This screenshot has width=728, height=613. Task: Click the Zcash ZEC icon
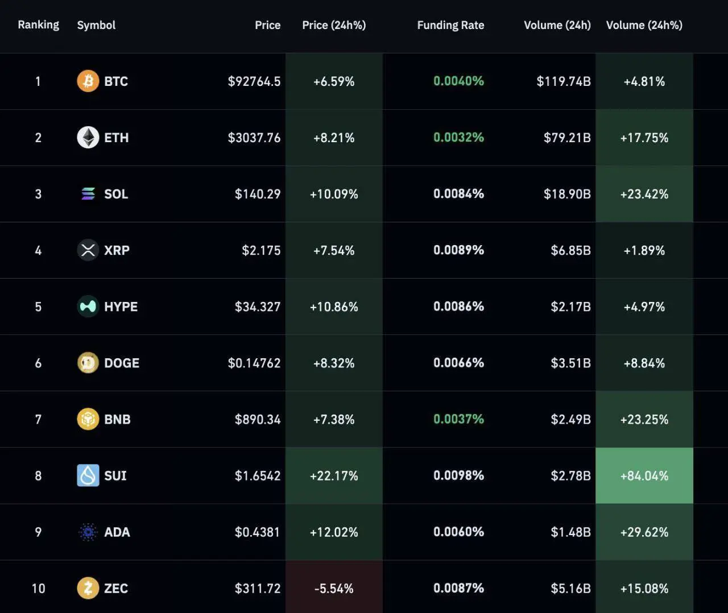[88, 588]
